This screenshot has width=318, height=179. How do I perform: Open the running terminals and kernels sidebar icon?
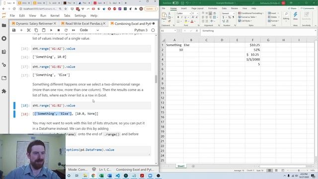[4, 39]
